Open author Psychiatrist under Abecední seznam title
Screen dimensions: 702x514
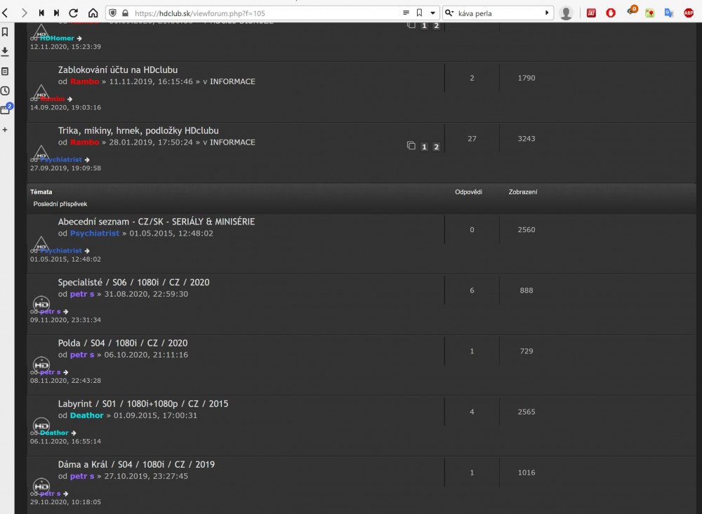pyautogui.click(x=95, y=233)
